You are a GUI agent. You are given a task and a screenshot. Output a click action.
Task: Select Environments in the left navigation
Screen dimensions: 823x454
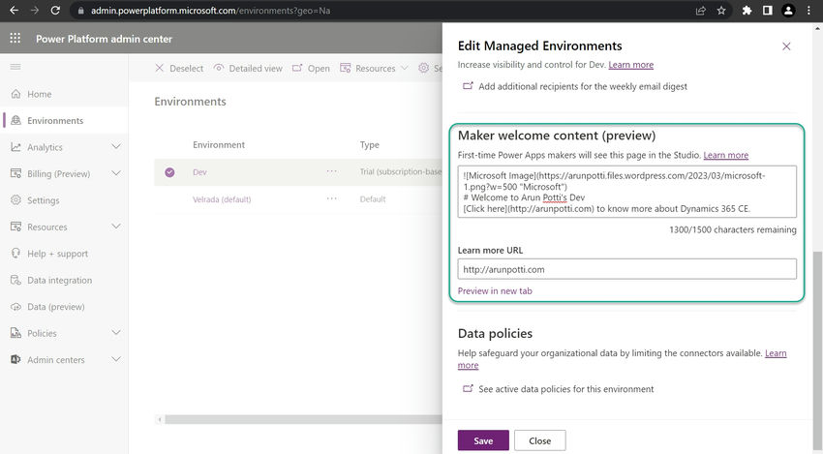pyautogui.click(x=55, y=121)
